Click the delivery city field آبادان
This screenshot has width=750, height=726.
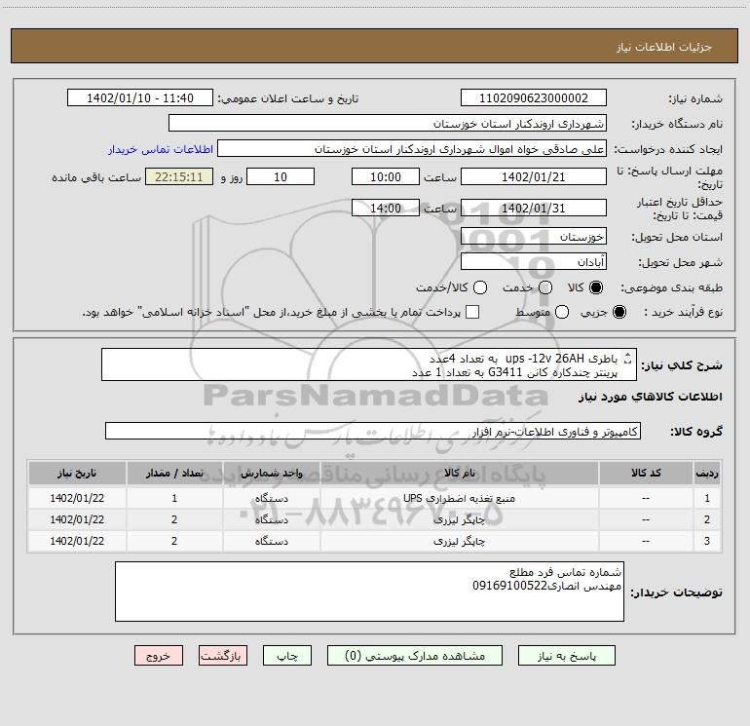click(x=534, y=262)
